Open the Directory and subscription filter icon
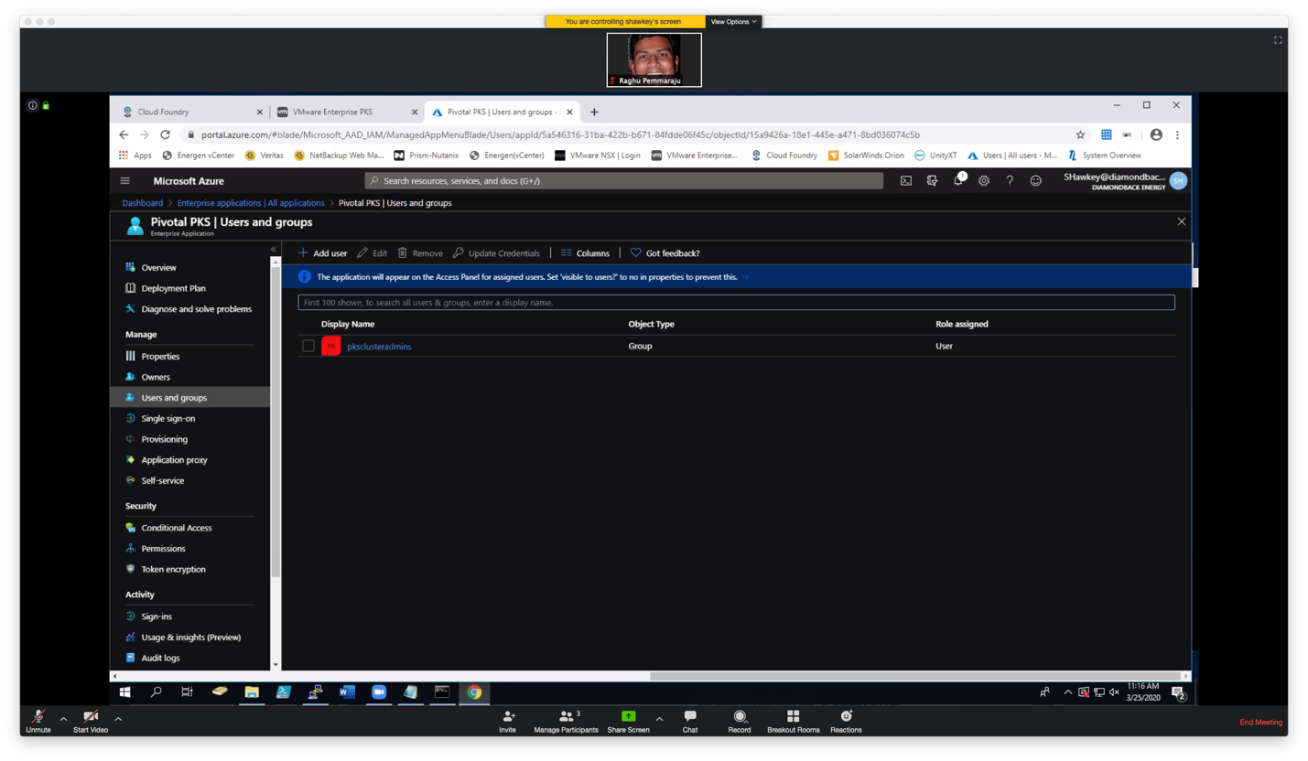The height and width of the screenshot is (761, 1308). [932, 181]
